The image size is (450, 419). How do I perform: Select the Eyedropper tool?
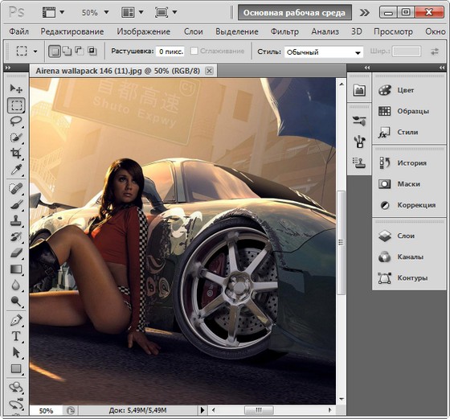[16, 170]
